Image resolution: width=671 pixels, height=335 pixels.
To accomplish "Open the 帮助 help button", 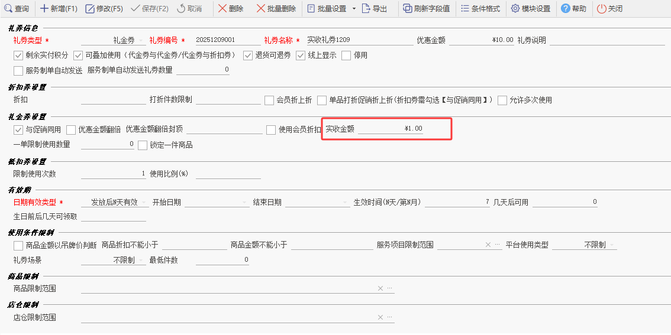I will 566,9.
